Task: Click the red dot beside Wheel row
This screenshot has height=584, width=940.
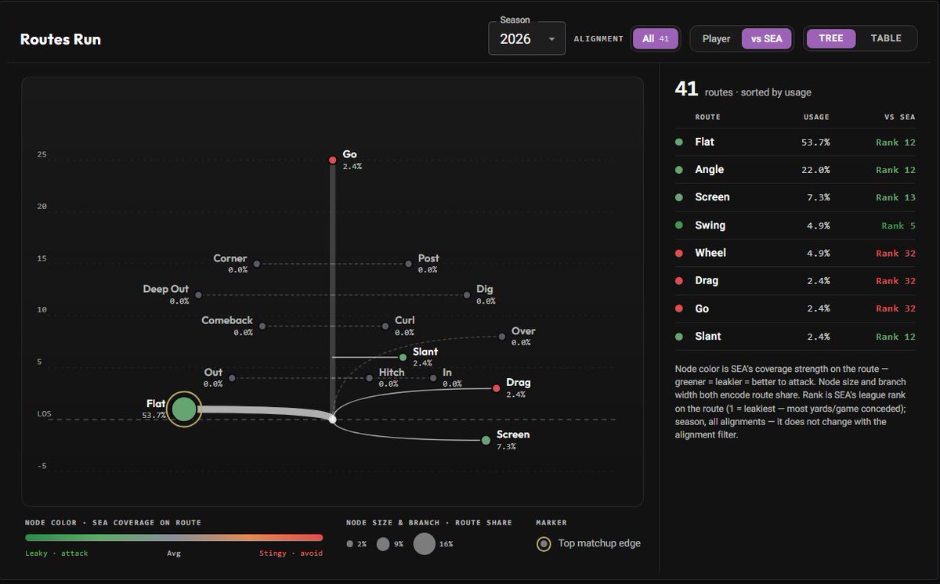Action: pos(678,253)
